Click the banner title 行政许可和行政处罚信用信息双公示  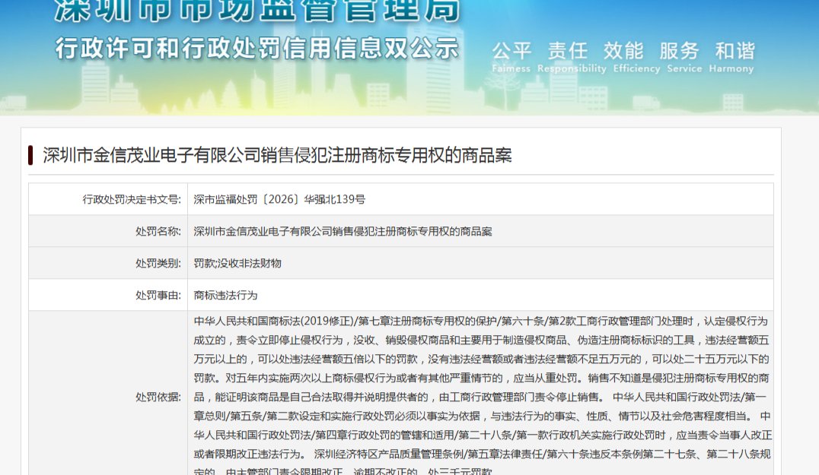257,49
